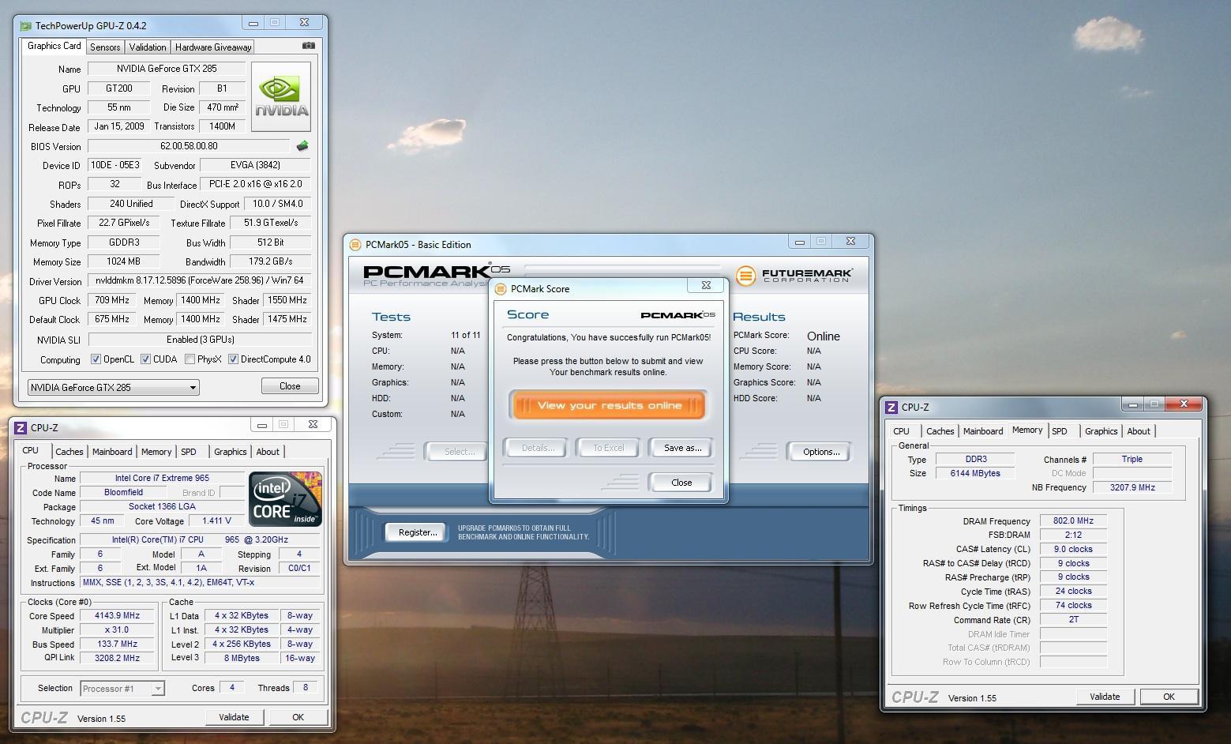Open the Validation tab in GPU-Z

coord(148,47)
